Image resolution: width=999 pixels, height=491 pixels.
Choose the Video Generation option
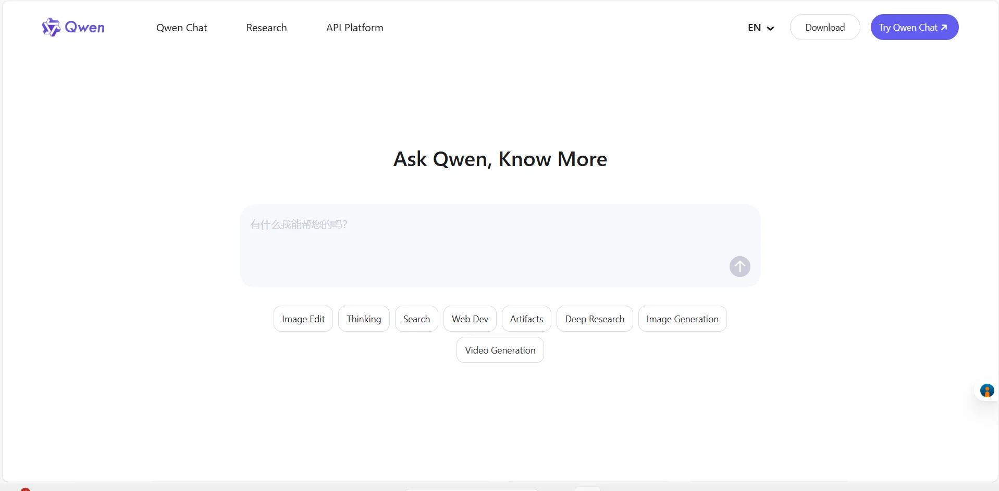(500, 350)
